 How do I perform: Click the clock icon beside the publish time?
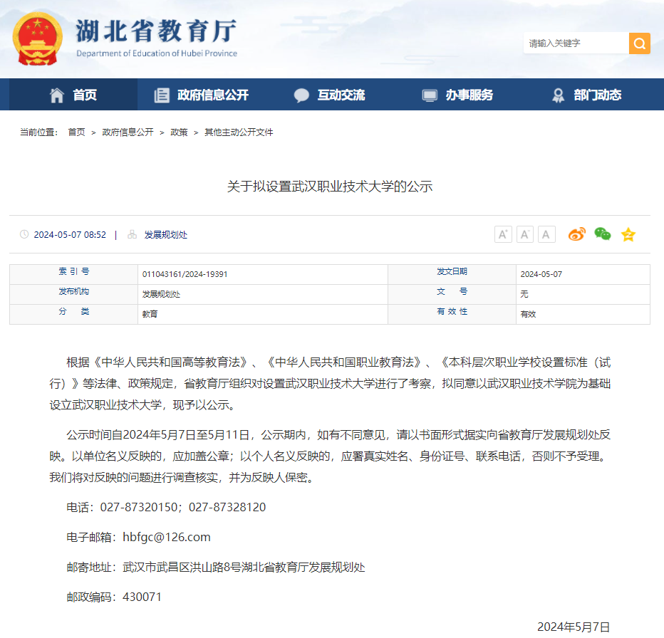coord(26,234)
